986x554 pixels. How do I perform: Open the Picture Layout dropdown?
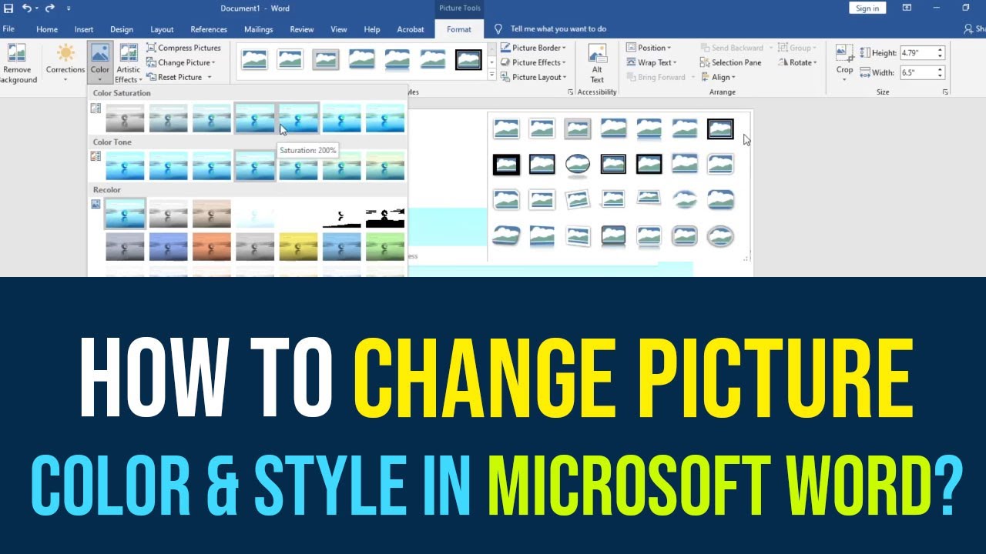click(x=533, y=77)
